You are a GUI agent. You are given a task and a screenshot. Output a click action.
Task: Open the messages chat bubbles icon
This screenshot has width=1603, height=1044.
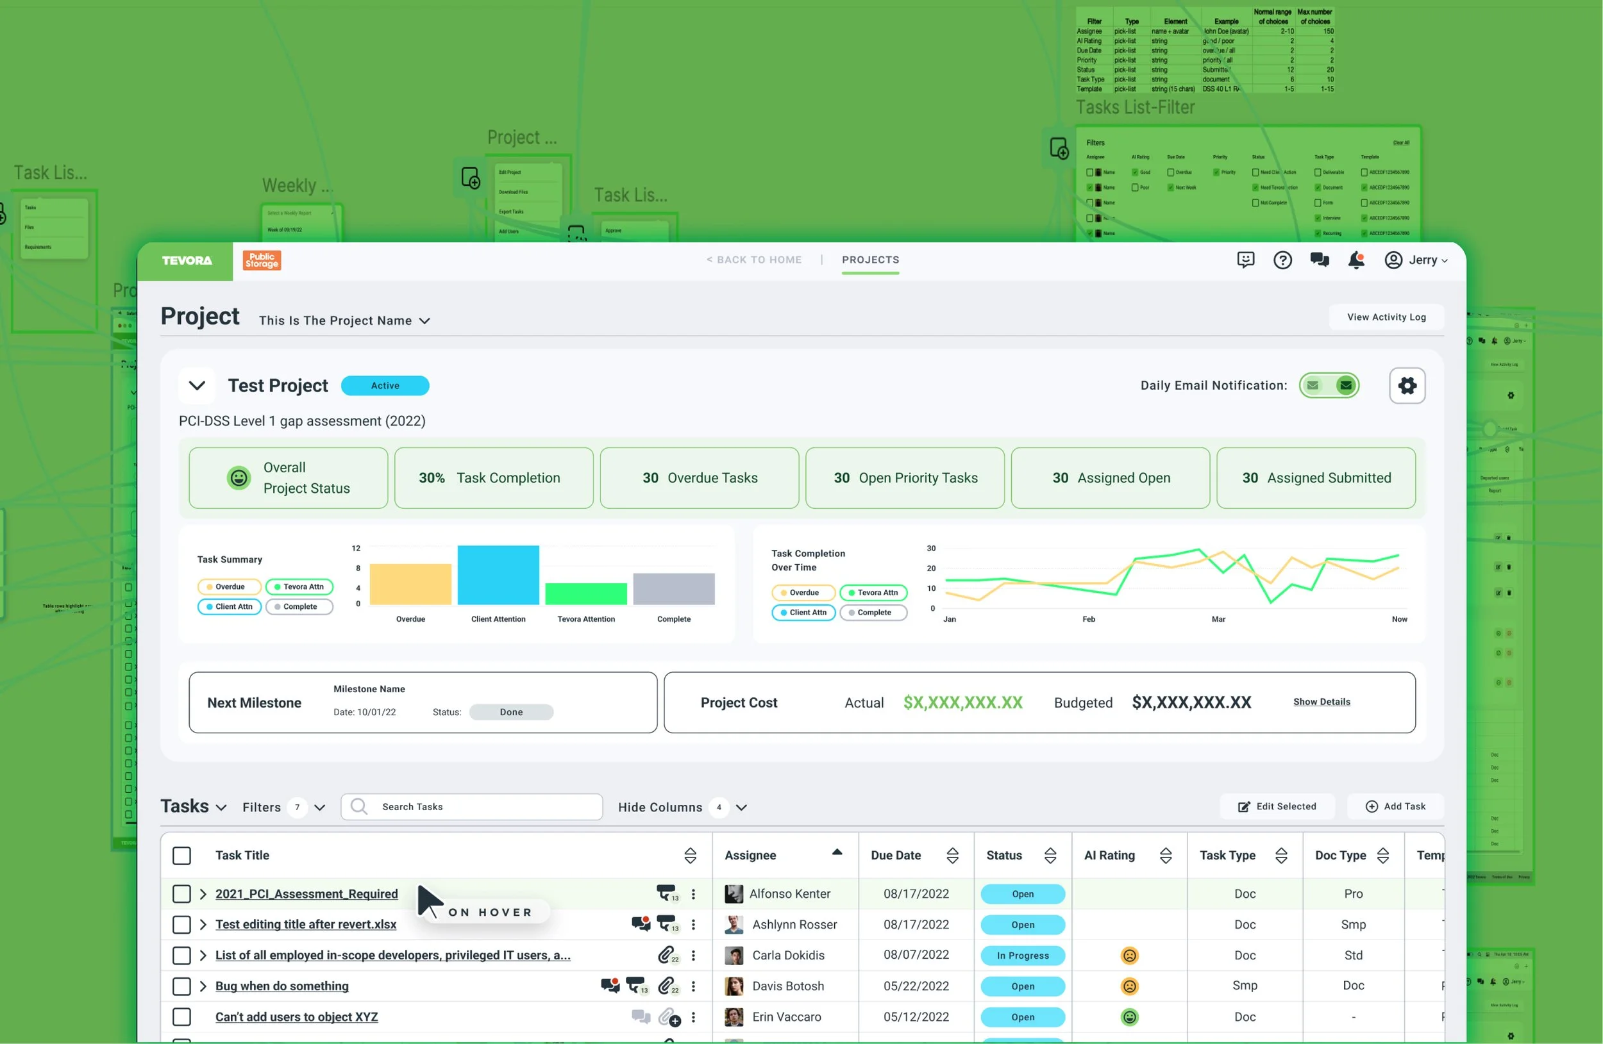coord(1319,260)
